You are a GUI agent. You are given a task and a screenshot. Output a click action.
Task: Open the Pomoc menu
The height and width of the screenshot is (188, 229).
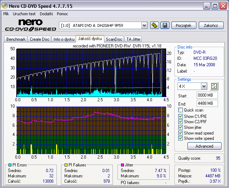[x=62, y=14]
